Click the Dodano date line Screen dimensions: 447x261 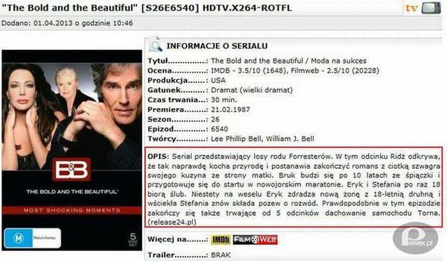click(67, 23)
